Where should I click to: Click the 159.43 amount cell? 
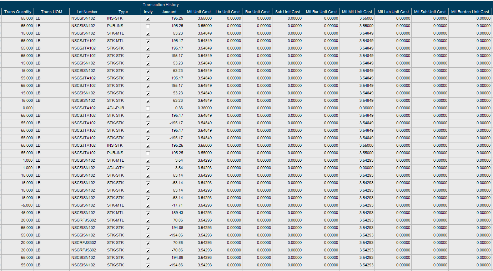(170, 213)
